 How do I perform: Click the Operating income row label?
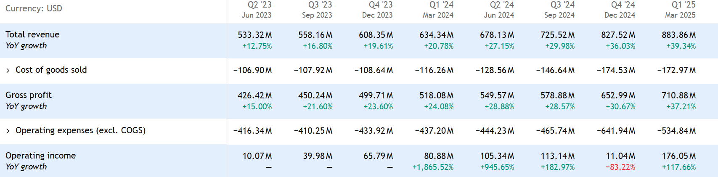point(40,156)
